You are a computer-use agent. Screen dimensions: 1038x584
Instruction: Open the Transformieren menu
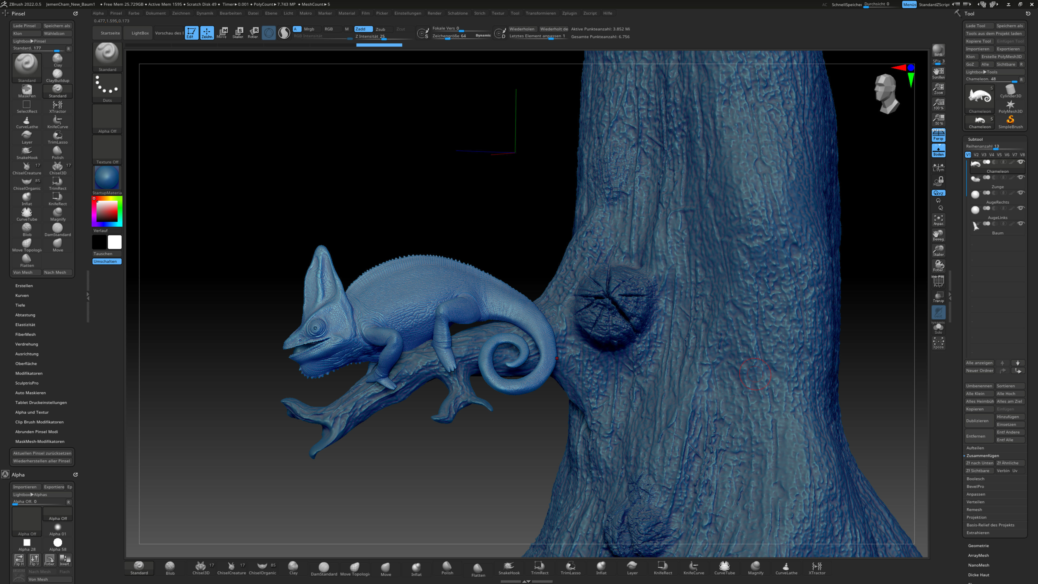pyautogui.click(x=540, y=13)
